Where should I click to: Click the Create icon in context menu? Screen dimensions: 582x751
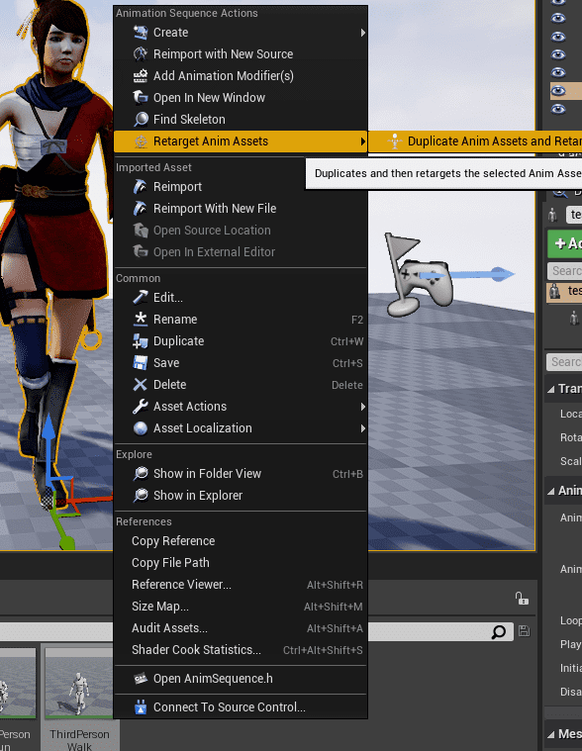[141, 33]
